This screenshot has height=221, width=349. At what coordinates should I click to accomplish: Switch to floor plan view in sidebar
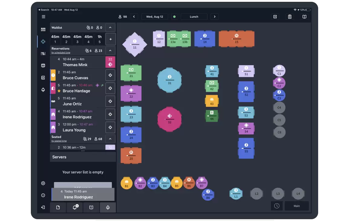pos(43,41)
